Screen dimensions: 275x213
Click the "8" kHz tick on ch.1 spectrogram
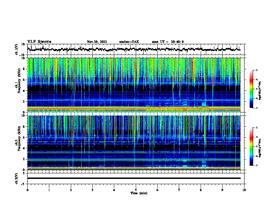pyautogui.click(x=24, y=69)
